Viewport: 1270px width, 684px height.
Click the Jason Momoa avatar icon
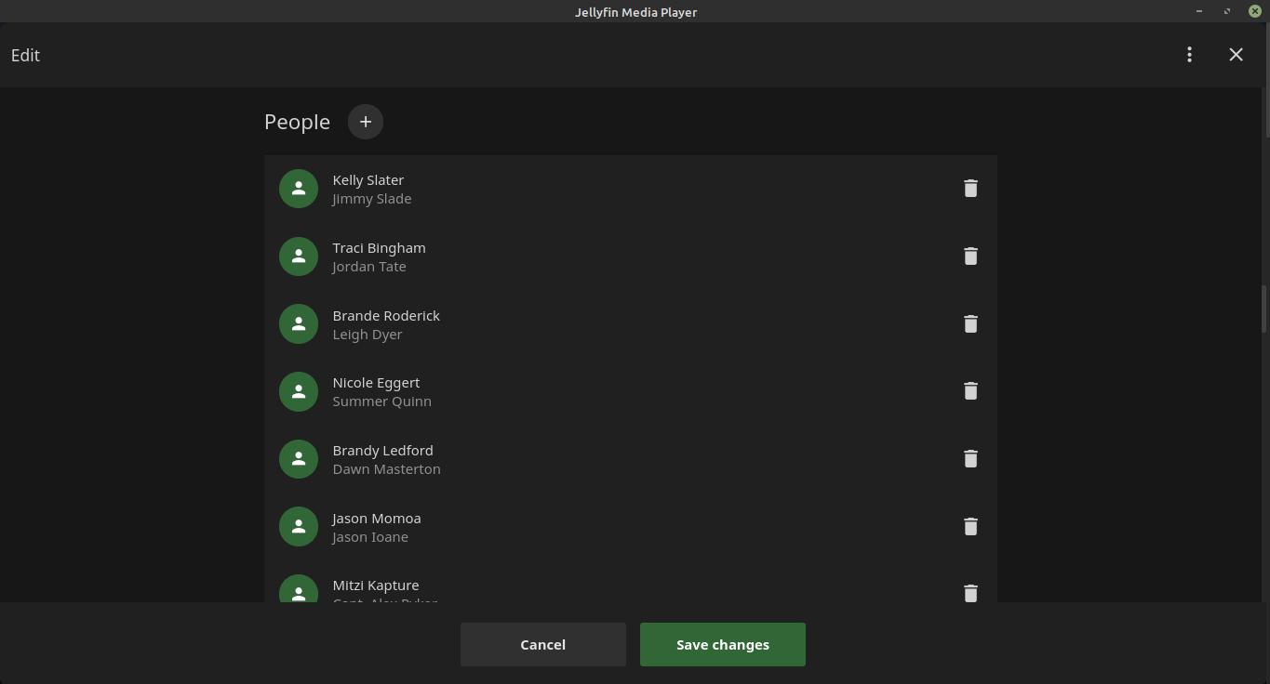tap(299, 527)
